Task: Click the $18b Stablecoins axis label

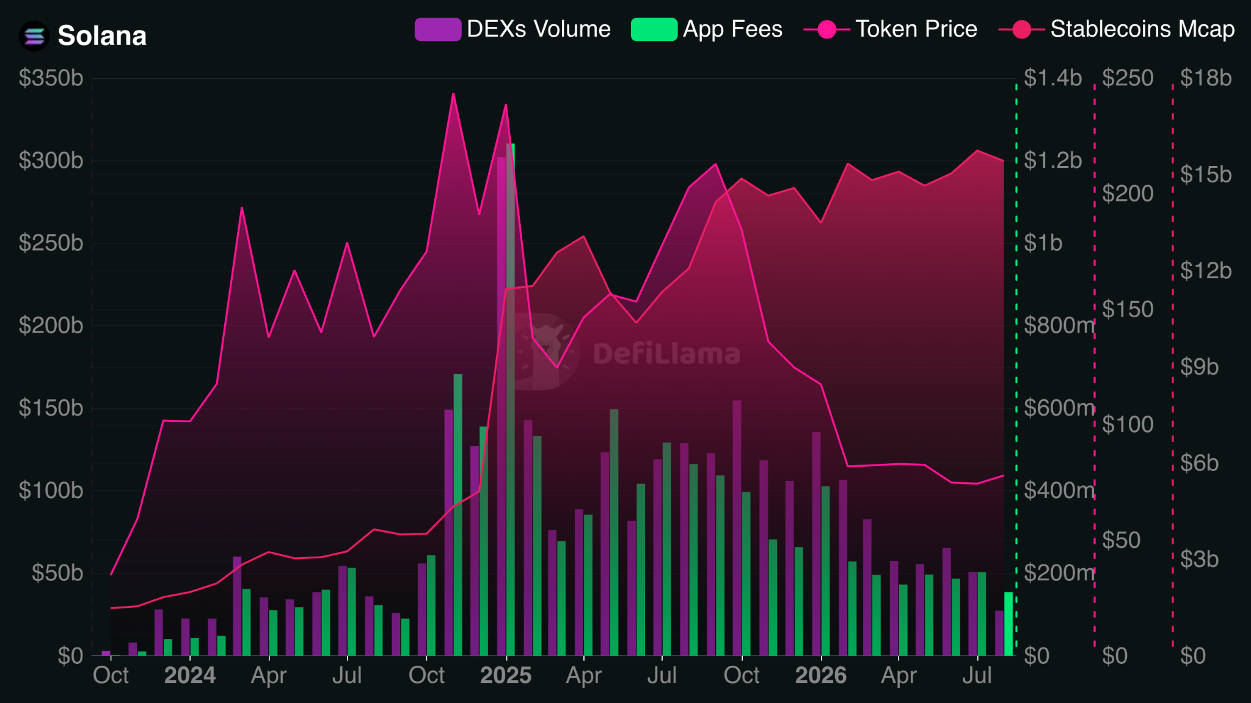Action: (1206, 78)
